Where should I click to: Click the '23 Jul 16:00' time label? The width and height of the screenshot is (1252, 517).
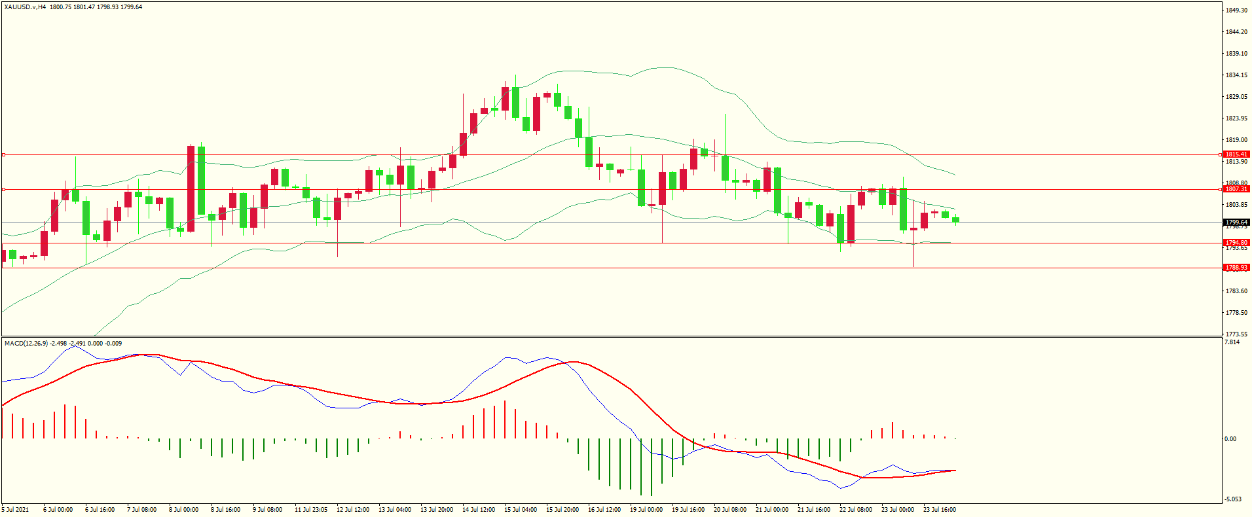939,510
